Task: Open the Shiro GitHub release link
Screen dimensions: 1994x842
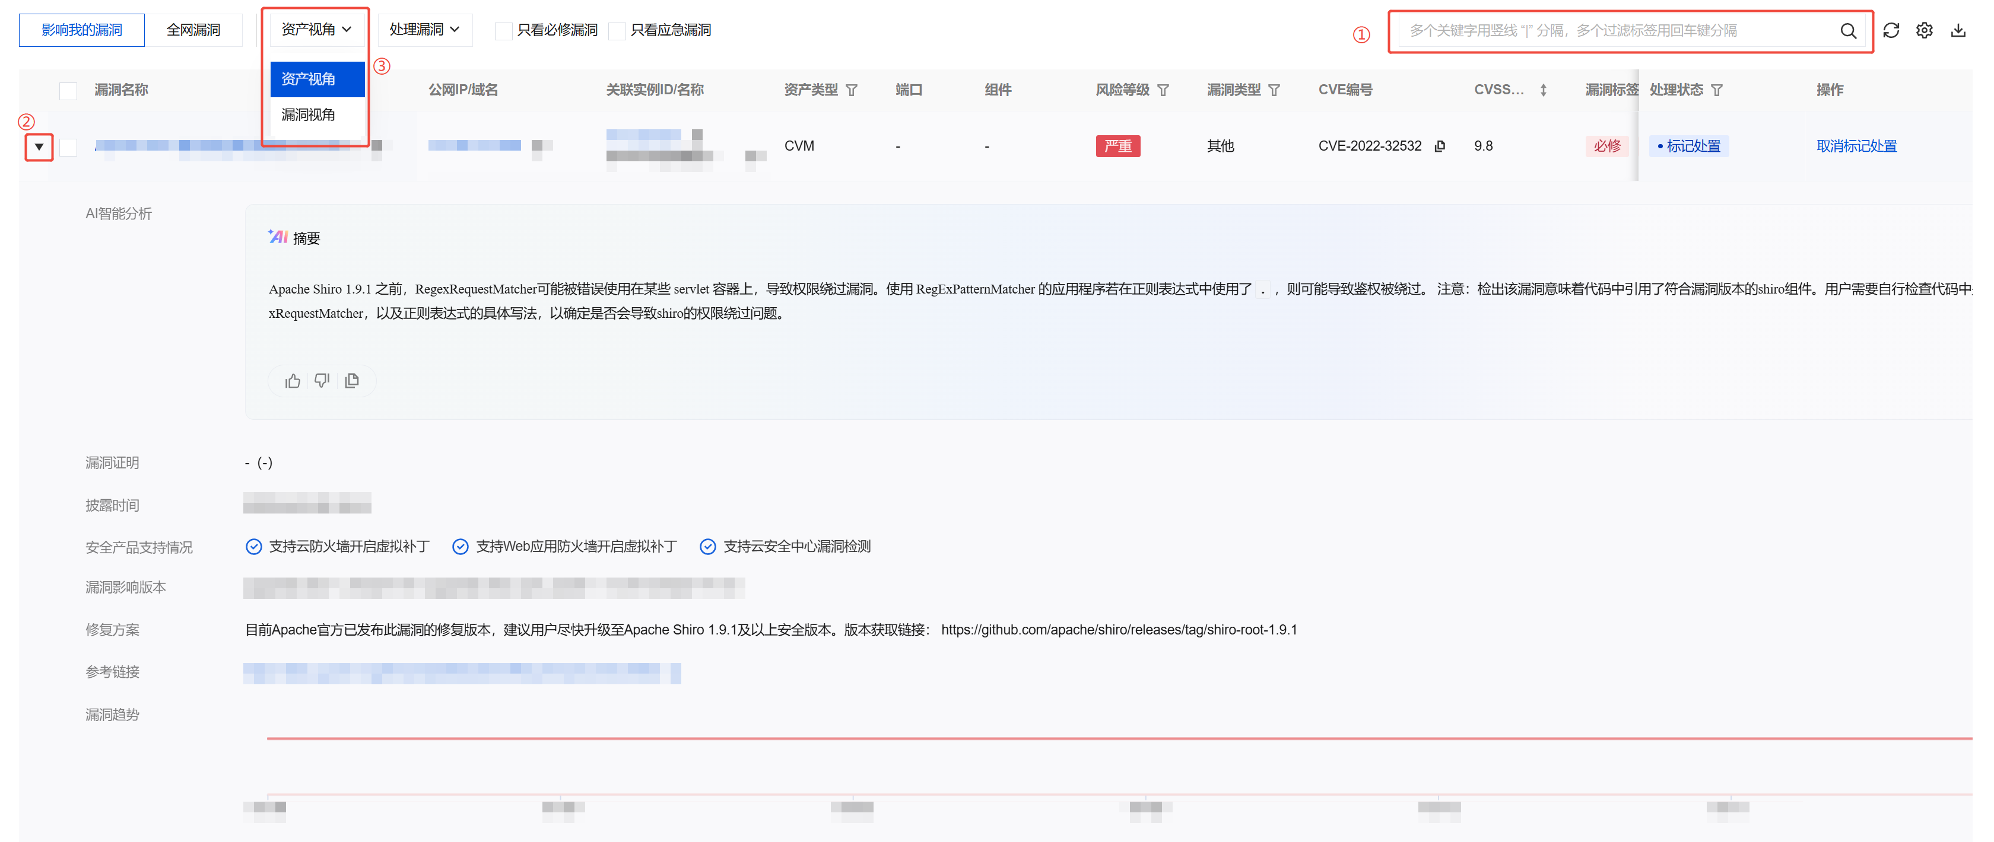Action: [x=1119, y=629]
